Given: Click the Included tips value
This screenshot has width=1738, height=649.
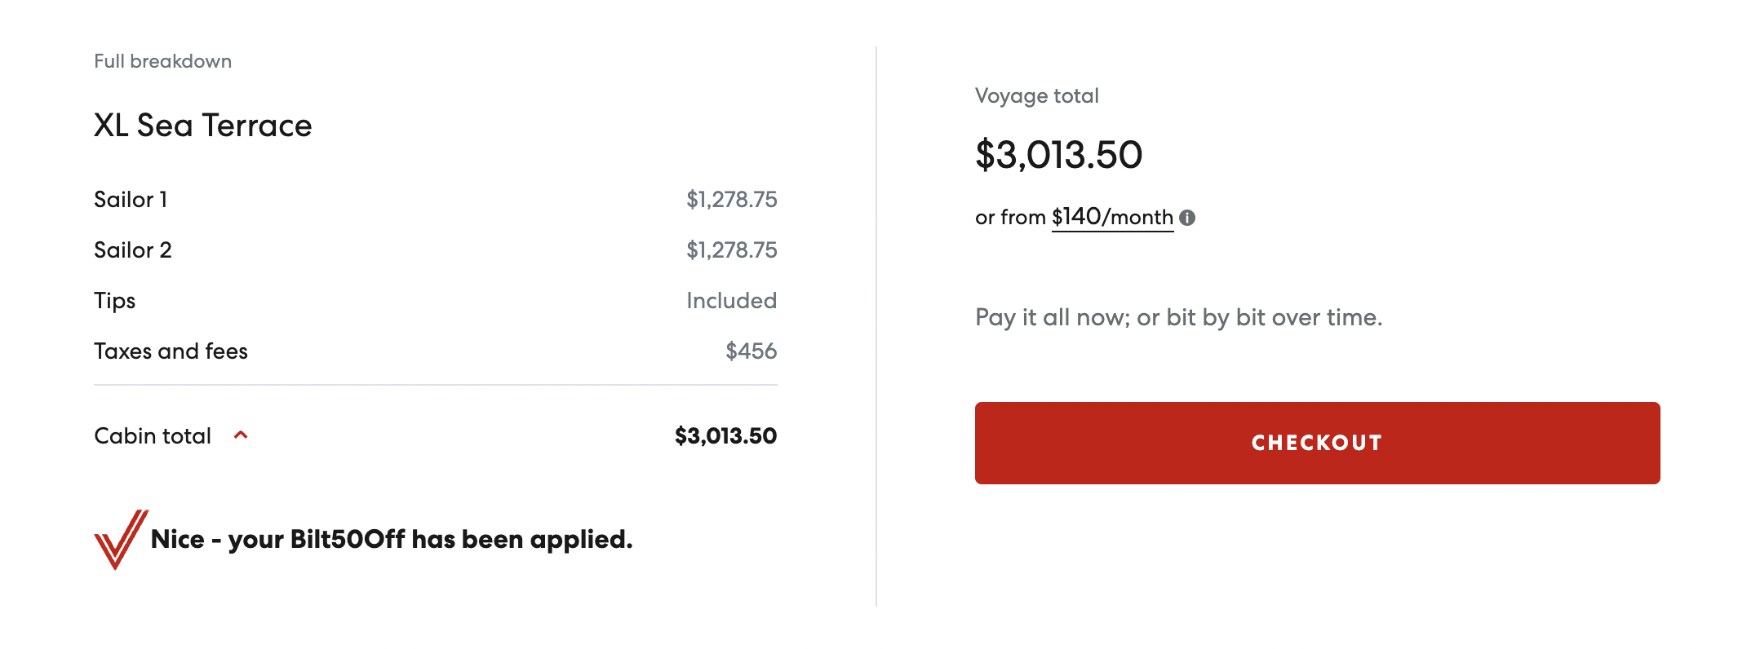Looking at the screenshot, I should pos(731,301).
